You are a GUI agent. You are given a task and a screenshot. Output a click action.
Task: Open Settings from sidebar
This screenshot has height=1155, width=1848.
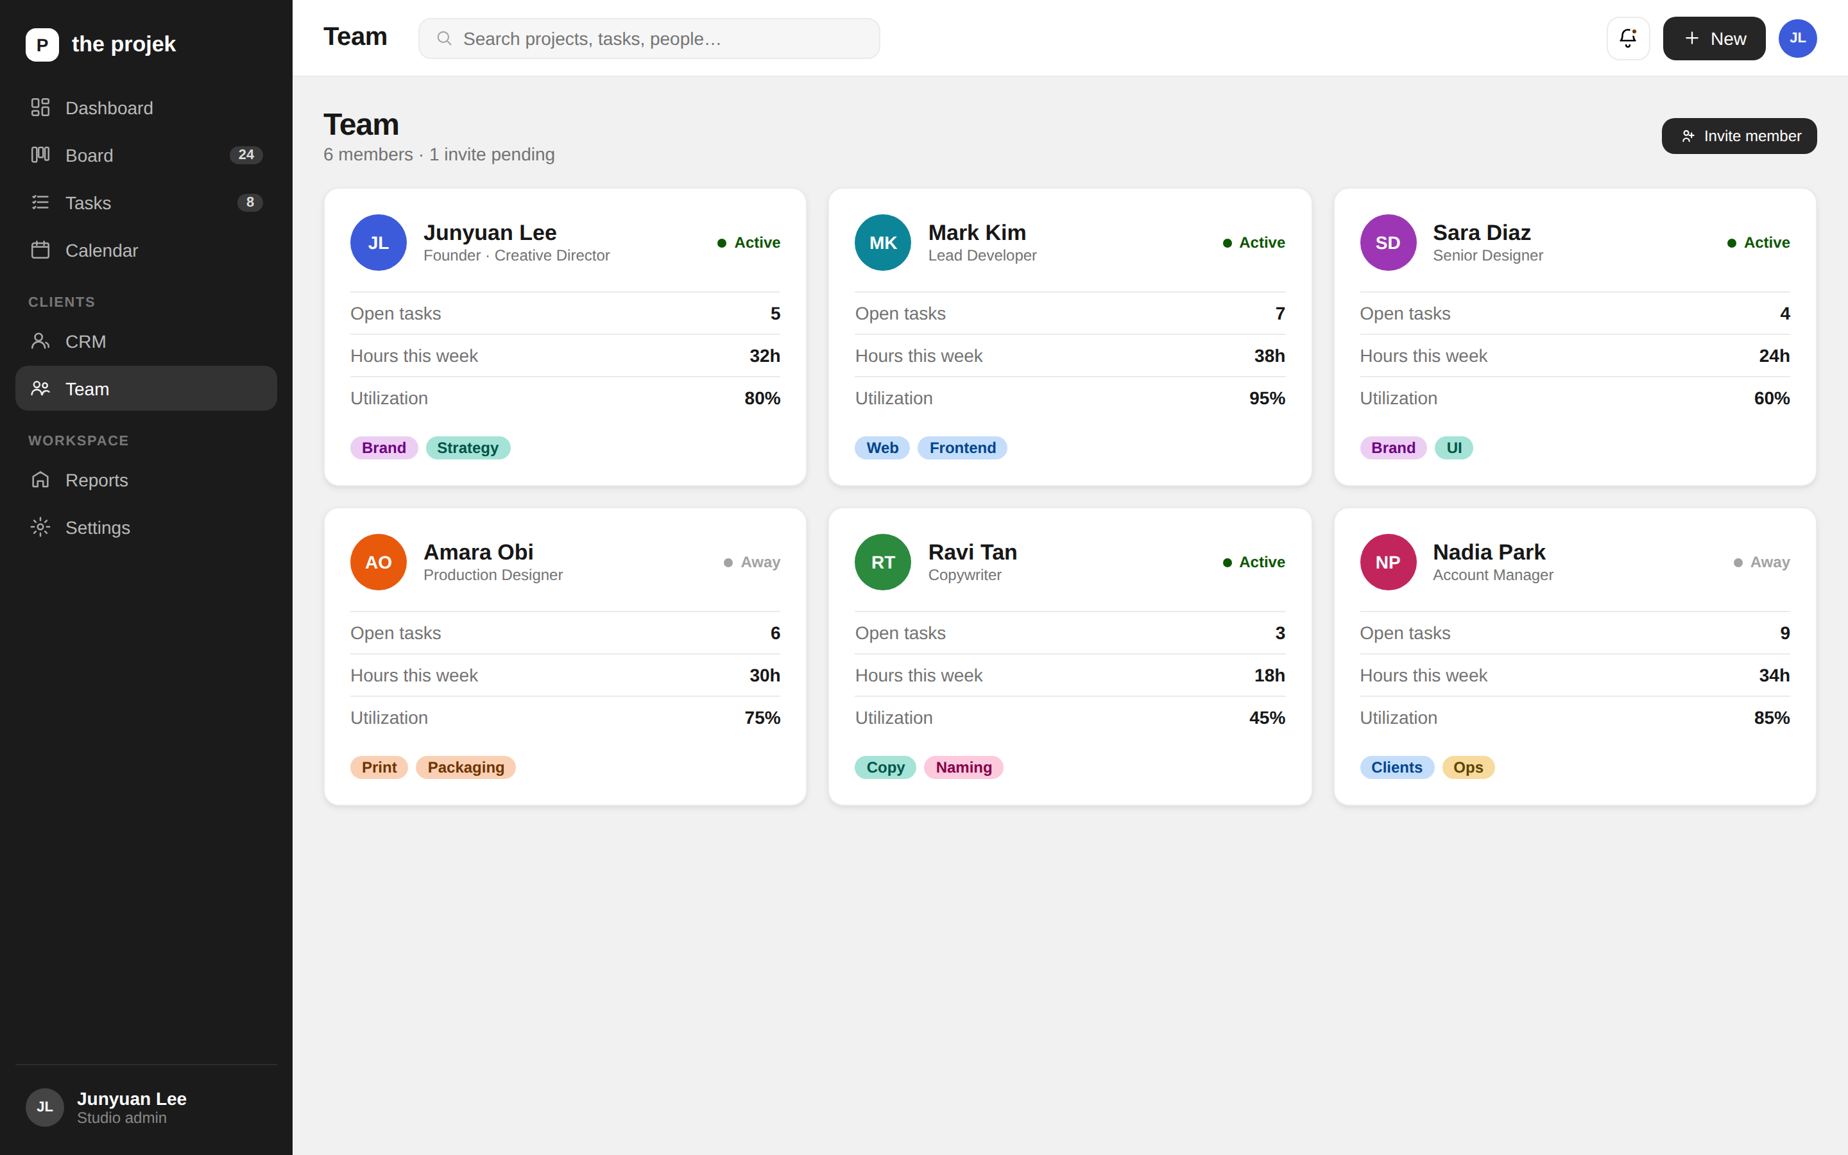click(146, 527)
